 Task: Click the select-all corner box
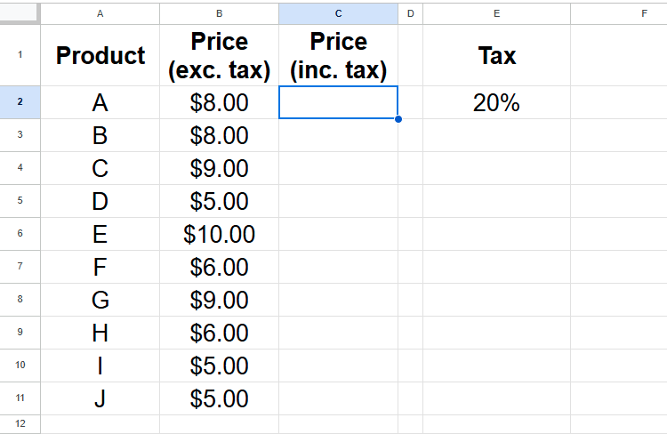[20, 13]
